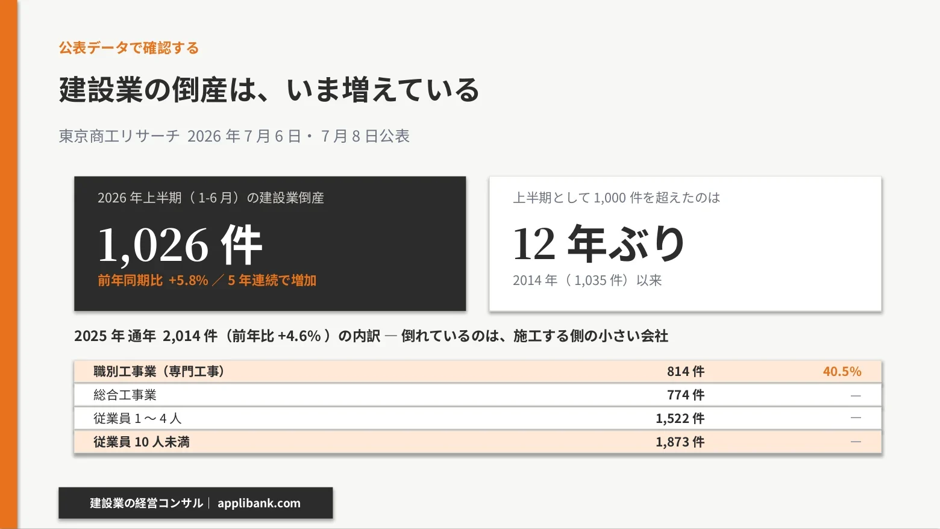Select the heading 建設業の倒産は、いま増えている
This screenshot has width=940, height=529.
point(269,90)
